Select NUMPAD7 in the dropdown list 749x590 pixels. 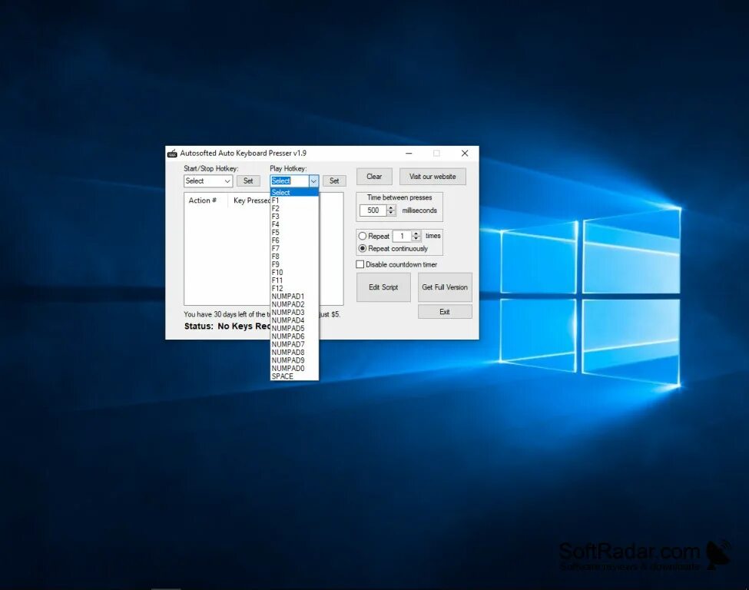294,344
